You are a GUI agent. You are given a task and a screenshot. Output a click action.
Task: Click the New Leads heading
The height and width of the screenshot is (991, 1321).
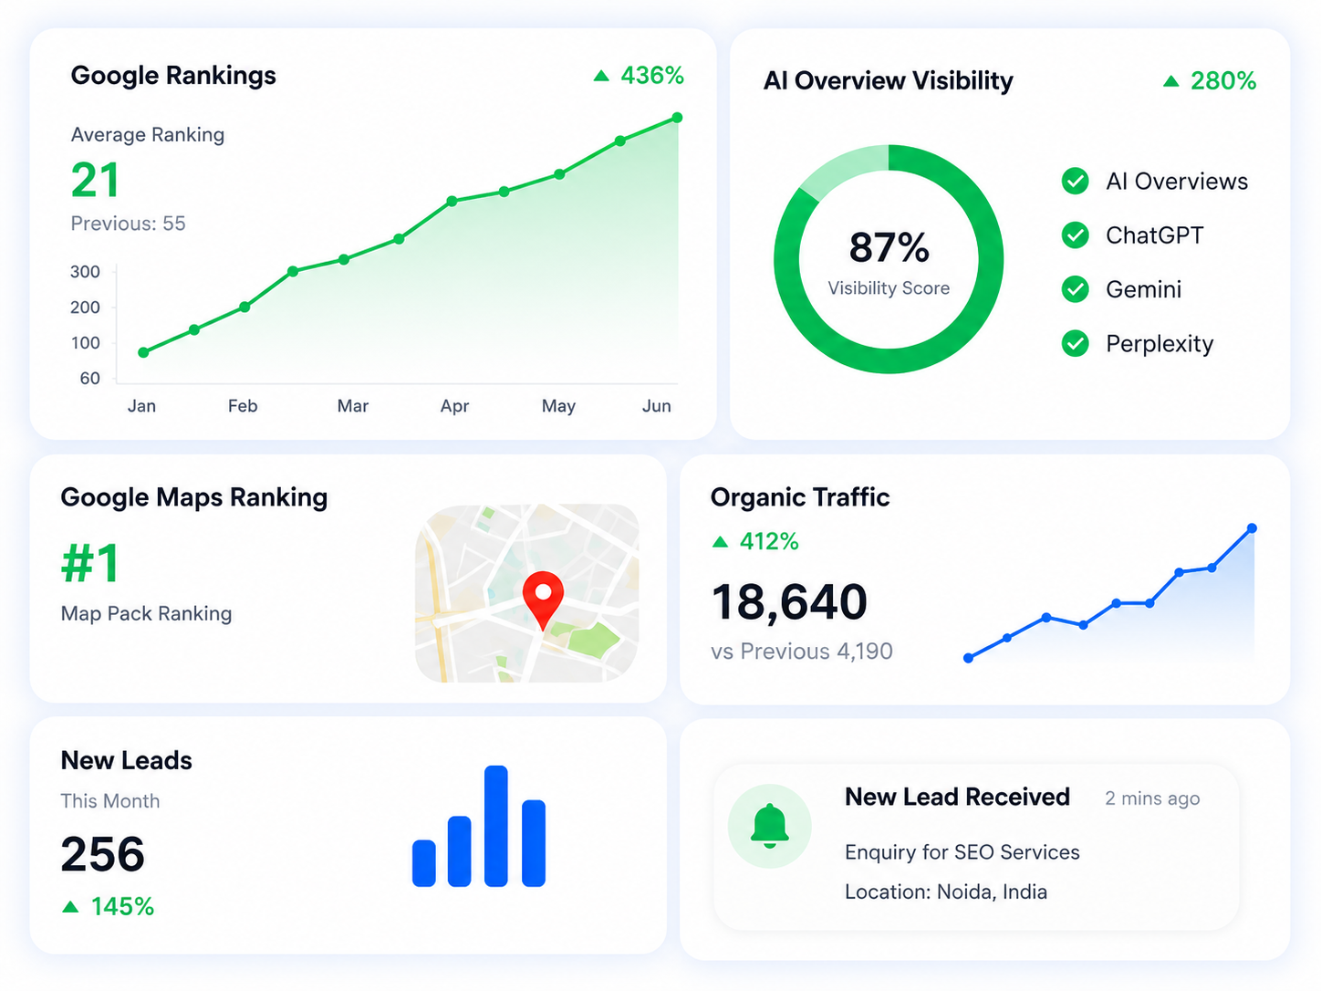[127, 760]
